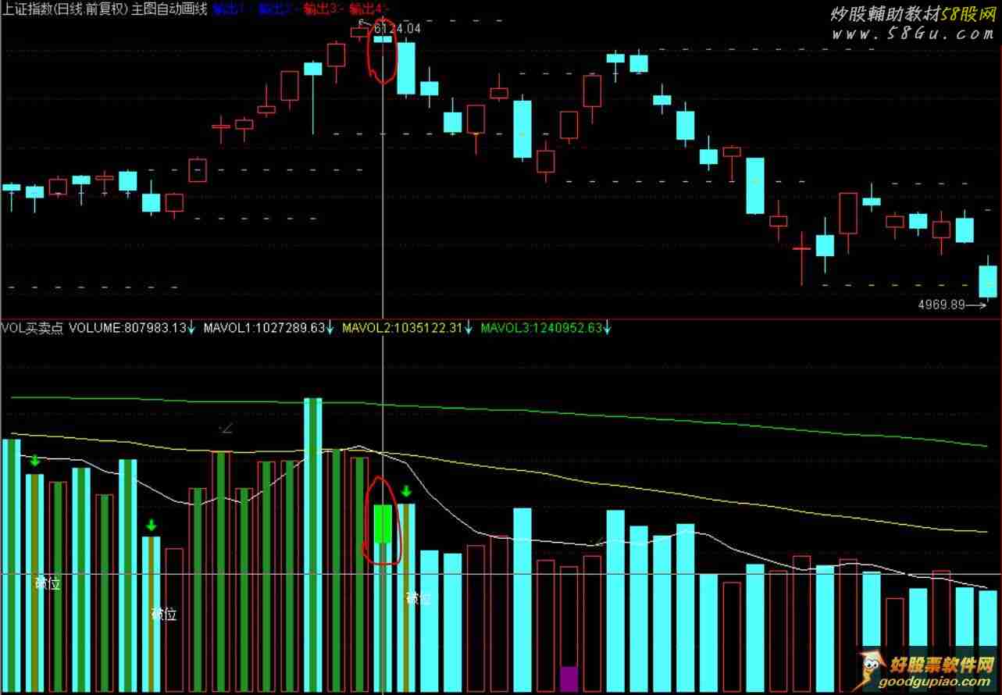1002x695 pixels.
Task: Open the goodgupiao.com link text
Action: click(x=941, y=682)
